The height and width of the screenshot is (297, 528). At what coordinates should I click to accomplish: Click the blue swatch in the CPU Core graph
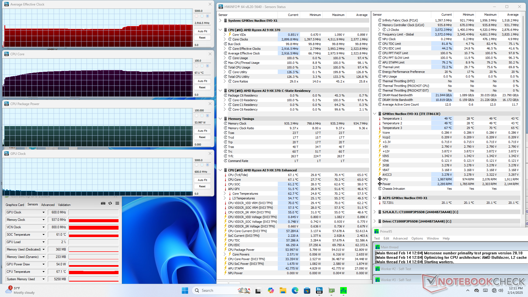pos(207,66)
